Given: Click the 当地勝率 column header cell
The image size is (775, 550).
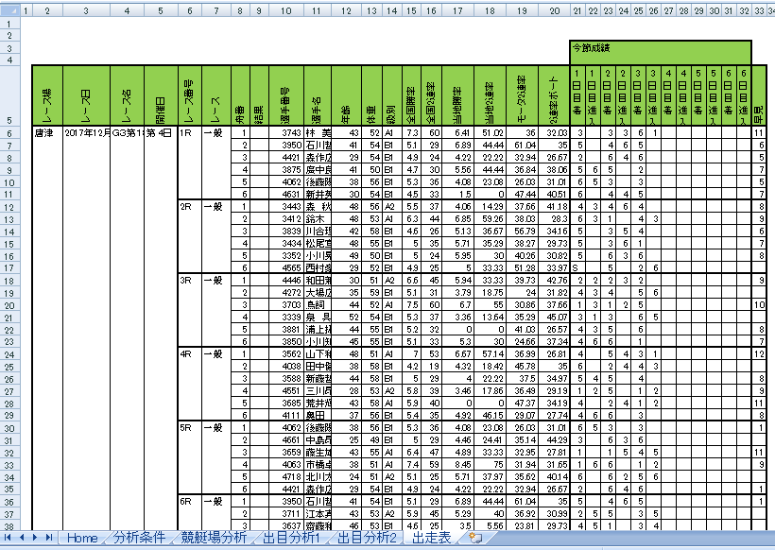Looking at the screenshot, I should pos(457,95).
